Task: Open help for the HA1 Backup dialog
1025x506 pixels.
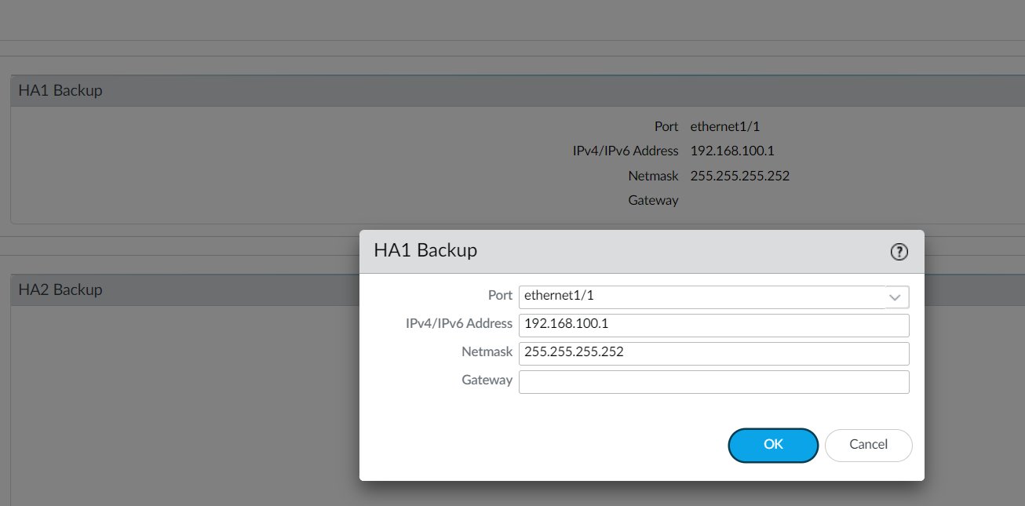Action: coord(899,252)
